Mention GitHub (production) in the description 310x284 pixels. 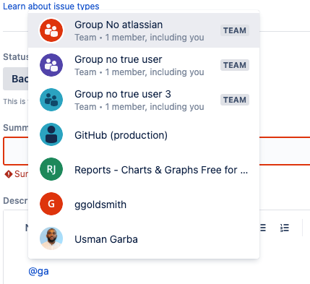click(x=144, y=134)
